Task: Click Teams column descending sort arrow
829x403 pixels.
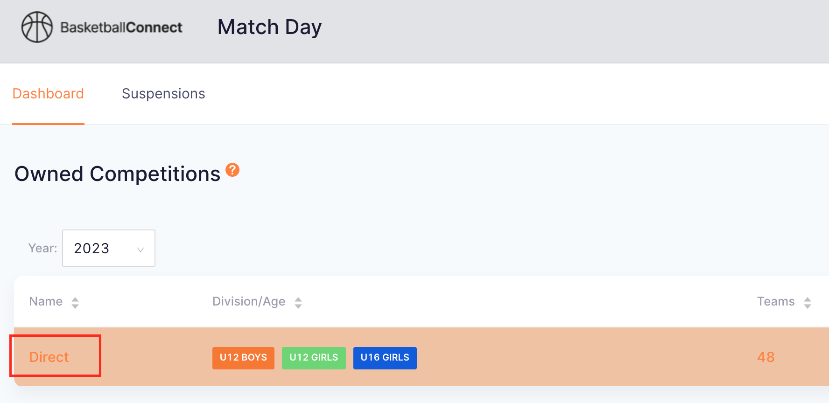Action: coord(808,306)
